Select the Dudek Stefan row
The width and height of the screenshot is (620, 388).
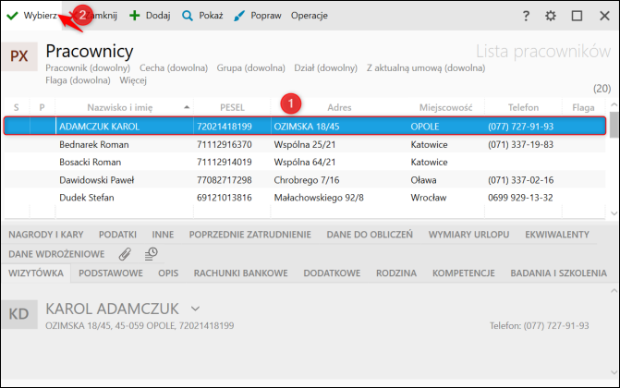pos(305,198)
